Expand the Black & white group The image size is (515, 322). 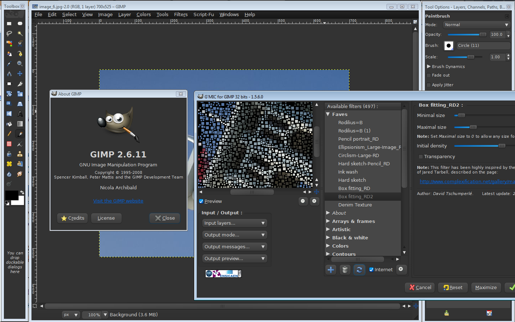(328, 238)
